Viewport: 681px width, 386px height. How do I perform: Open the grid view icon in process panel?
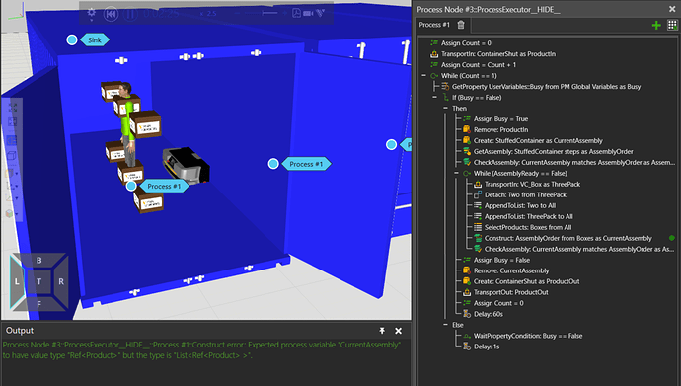[x=672, y=26]
